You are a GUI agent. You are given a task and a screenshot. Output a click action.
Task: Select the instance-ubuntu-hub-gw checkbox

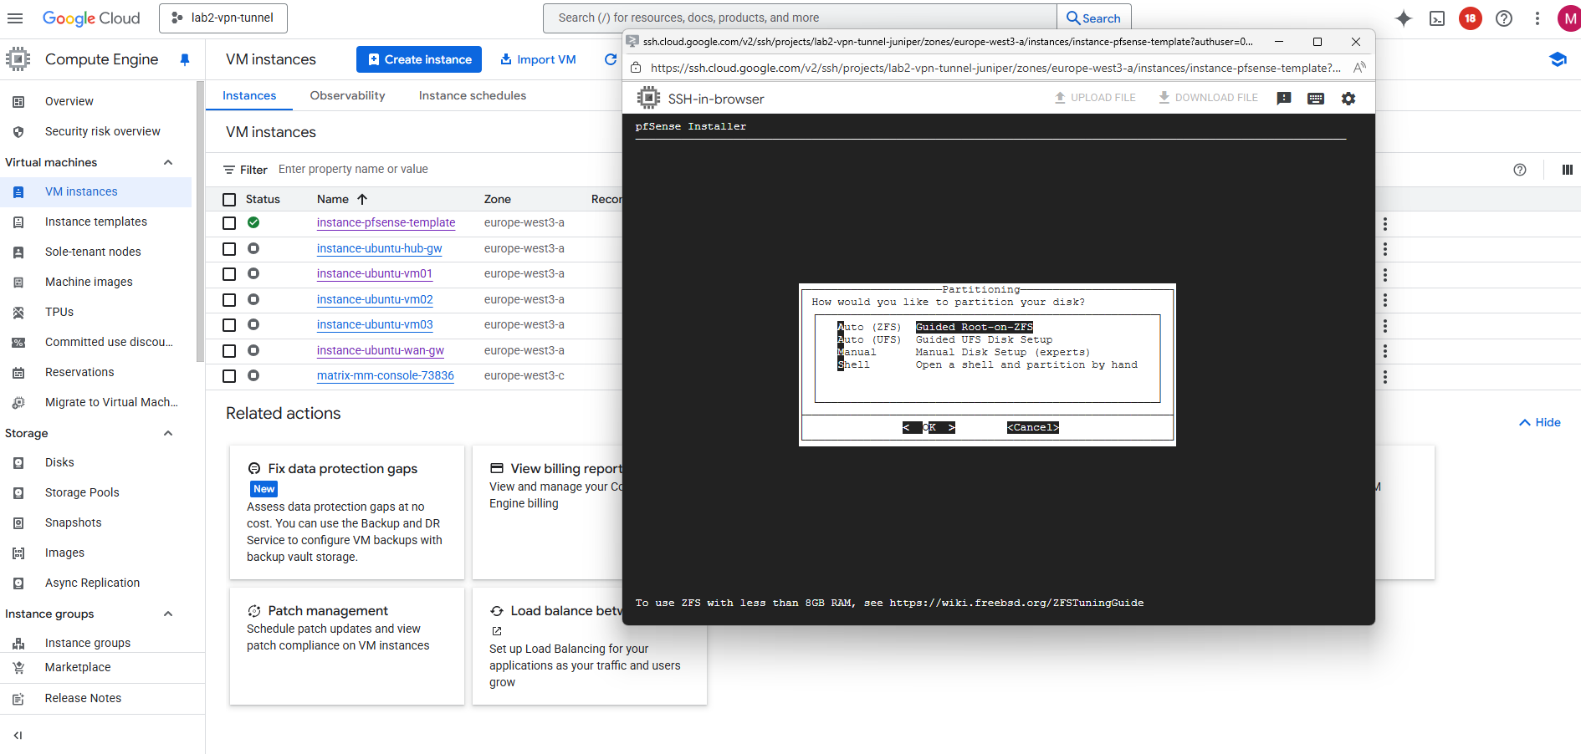tap(229, 249)
